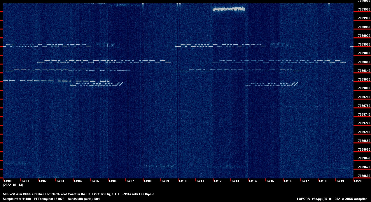The image size is (371, 202).
Task: Click the 14:02 time axis label
Action: pos(43,181)
